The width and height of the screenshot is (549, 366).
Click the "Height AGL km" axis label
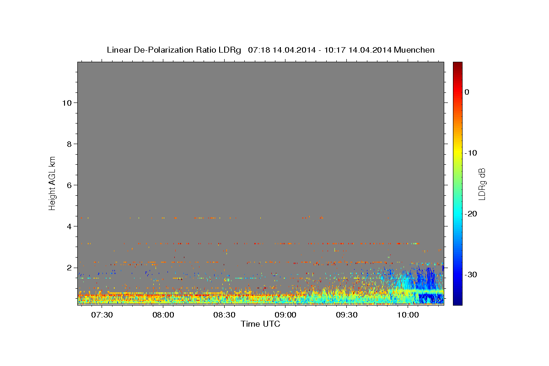(52, 183)
